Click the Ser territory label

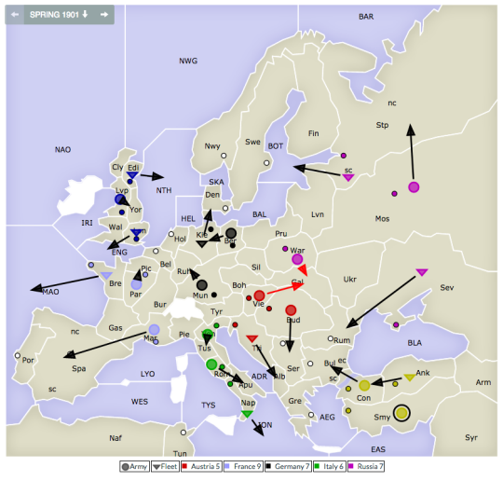(293, 368)
